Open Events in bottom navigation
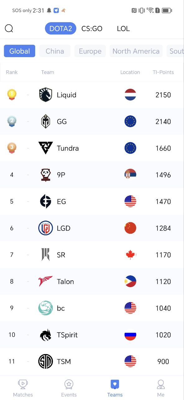The width and height of the screenshot is (184, 400). point(69,388)
